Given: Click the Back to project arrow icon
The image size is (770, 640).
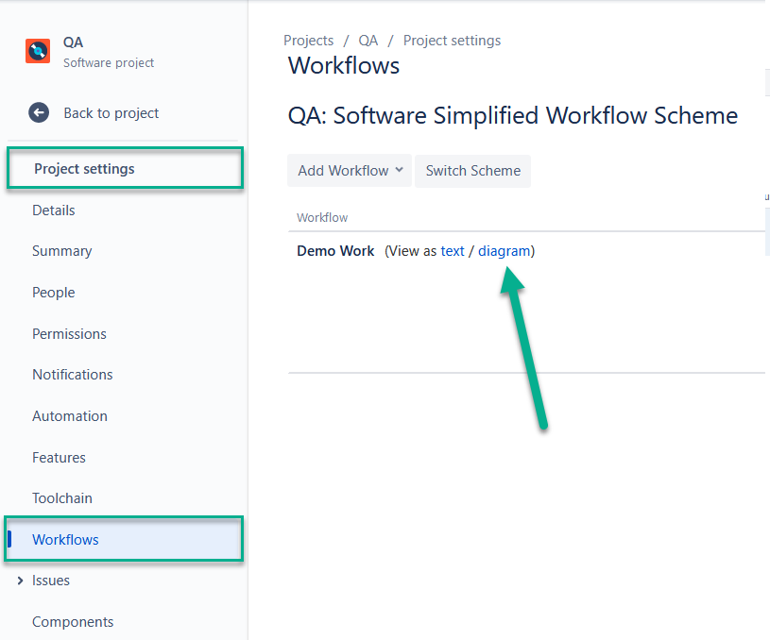Looking at the screenshot, I should (39, 112).
